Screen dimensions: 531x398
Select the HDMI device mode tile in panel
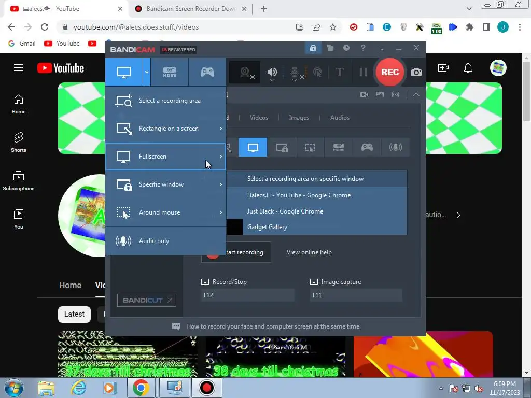point(339,147)
